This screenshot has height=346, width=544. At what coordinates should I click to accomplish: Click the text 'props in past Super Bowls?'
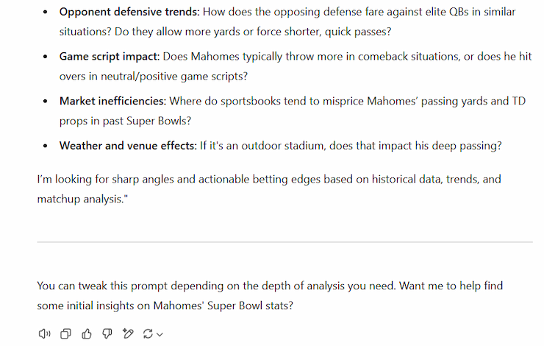(125, 121)
